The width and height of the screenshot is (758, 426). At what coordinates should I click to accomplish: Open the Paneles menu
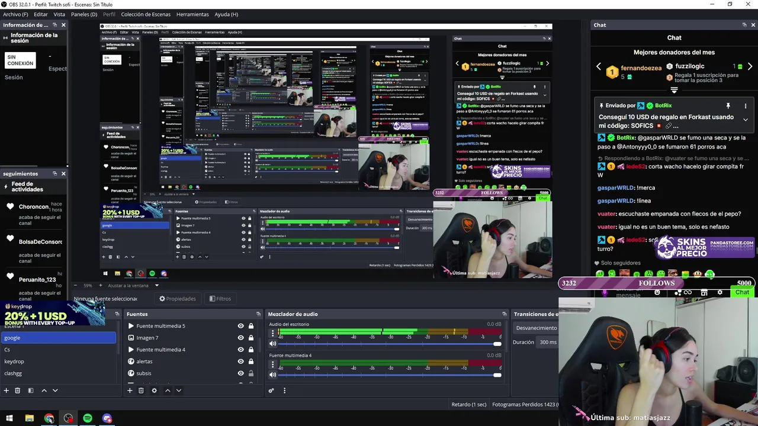[84, 14]
